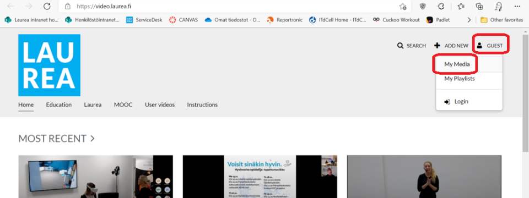The height and width of the screenshot is (198, 529).
Task: Click the padlock site info icon
Action: 68,7
